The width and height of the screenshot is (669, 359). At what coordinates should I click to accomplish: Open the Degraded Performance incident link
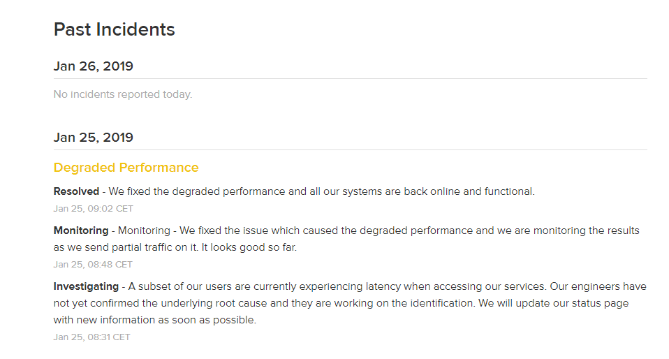click(126, 168)
